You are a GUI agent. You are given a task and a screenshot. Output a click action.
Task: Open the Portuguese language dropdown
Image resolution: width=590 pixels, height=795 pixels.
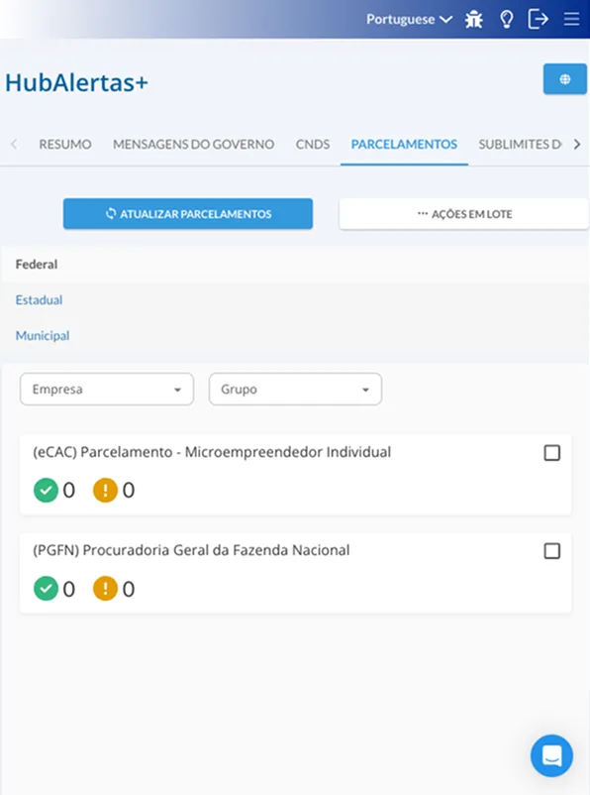pyautogui.click(x=409, y=19)
